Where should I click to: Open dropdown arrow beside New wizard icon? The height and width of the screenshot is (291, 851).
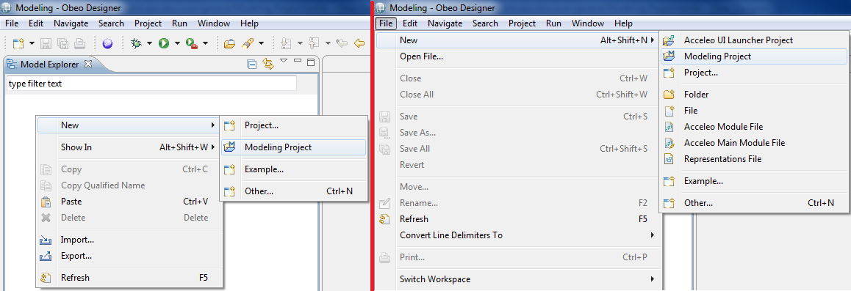(x=32, y=43)
